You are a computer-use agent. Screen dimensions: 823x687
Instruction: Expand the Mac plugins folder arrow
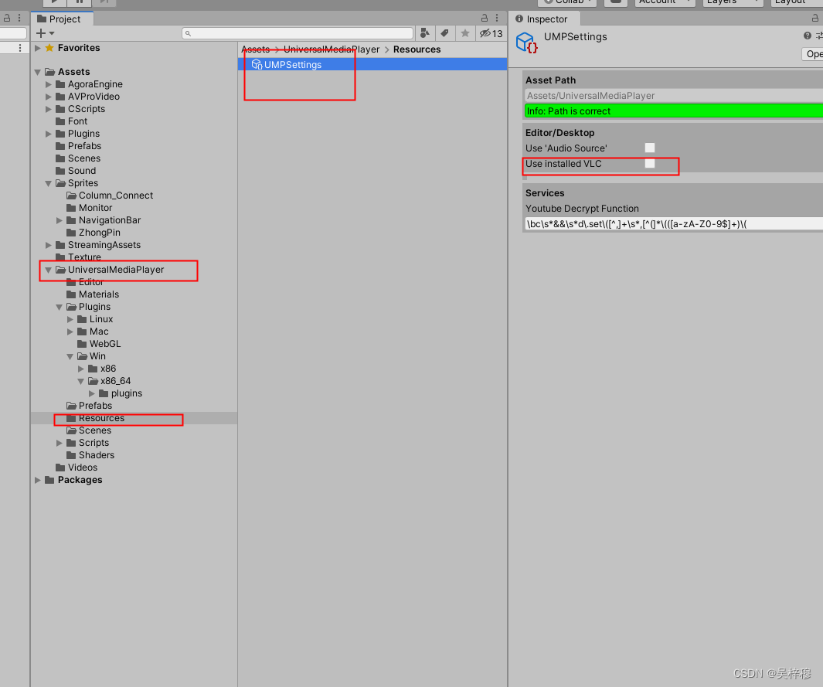pyautogui.click(x=70, y=332)
